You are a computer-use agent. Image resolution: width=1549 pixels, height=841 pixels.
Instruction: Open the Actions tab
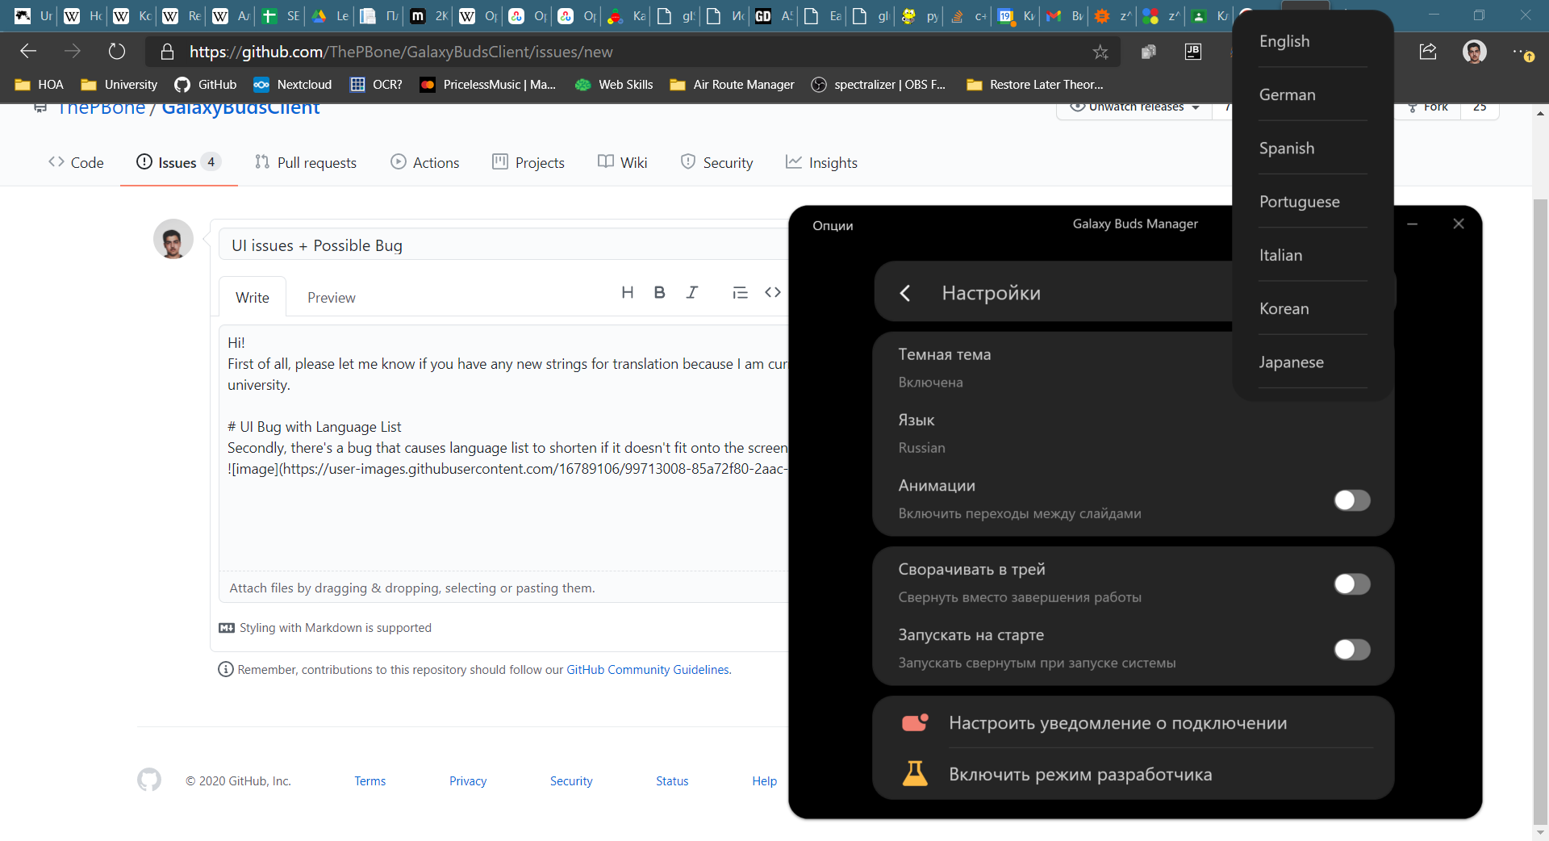425,162
